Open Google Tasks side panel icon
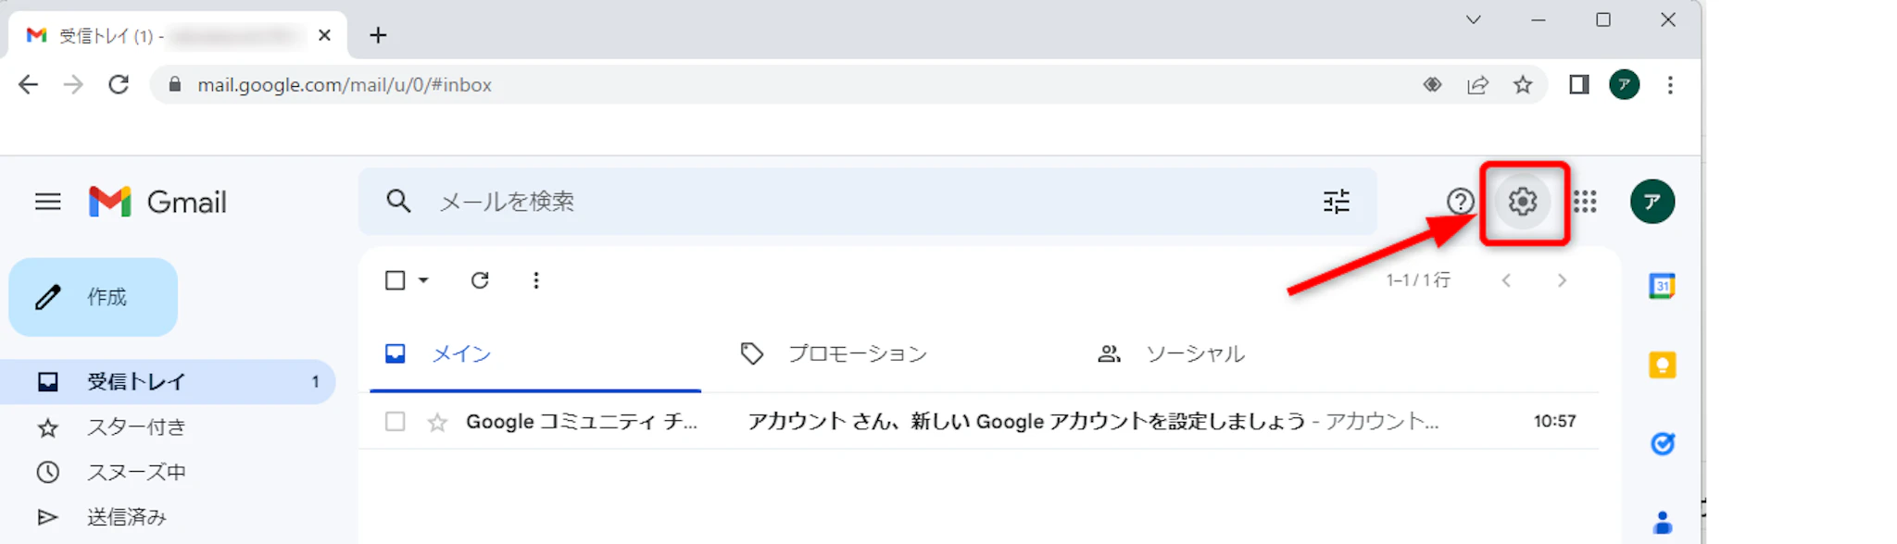Viewport: 1897px width, 544px height. tap(1662, 444)
